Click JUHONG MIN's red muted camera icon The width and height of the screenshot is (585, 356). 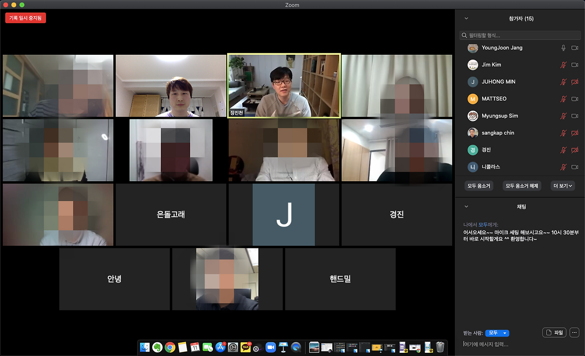click(574, 82)
